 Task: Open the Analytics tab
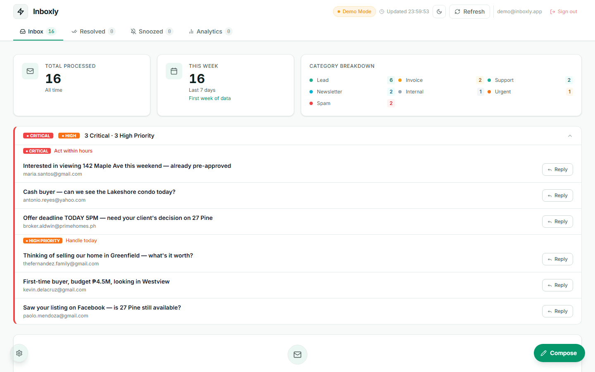tap(210, 31)
